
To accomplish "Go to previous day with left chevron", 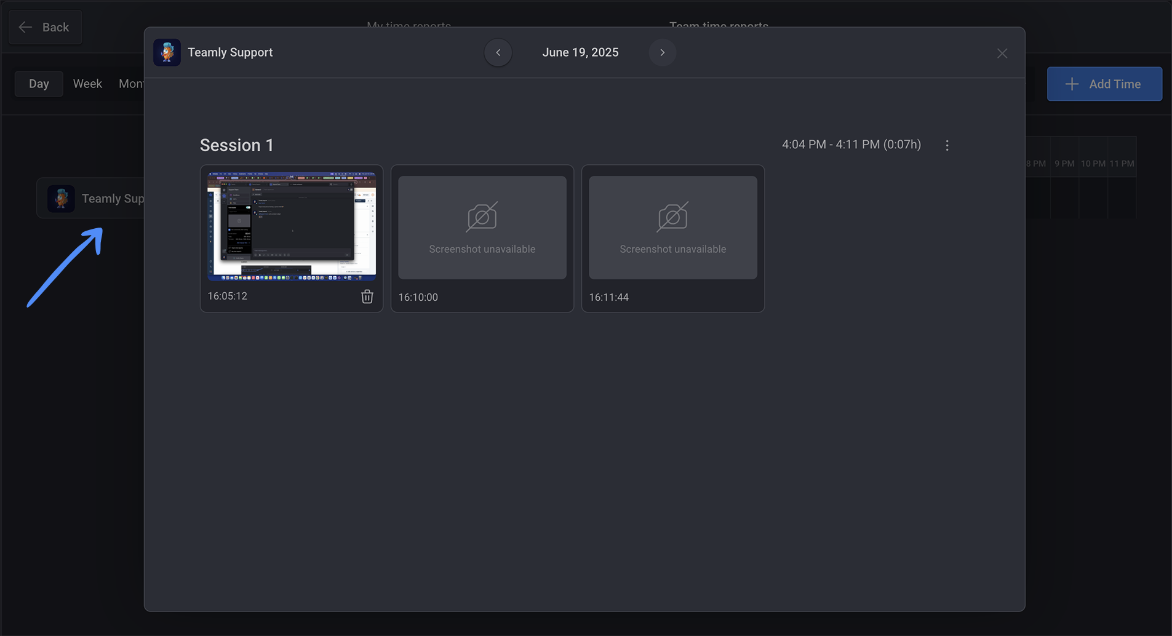I will (x=498, y=52).
